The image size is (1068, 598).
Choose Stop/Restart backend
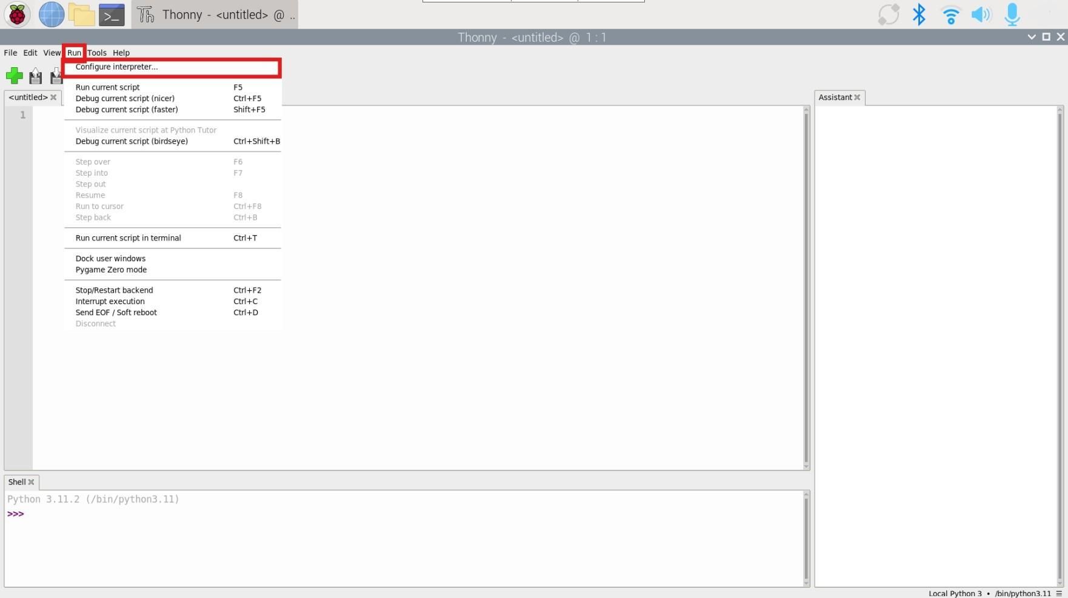172,290
